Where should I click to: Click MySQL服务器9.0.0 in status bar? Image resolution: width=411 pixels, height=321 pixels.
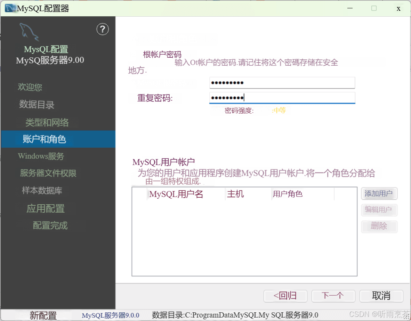110,315
